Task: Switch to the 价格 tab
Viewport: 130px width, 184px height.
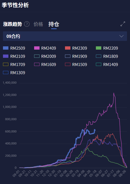Action: pos(38,24)
